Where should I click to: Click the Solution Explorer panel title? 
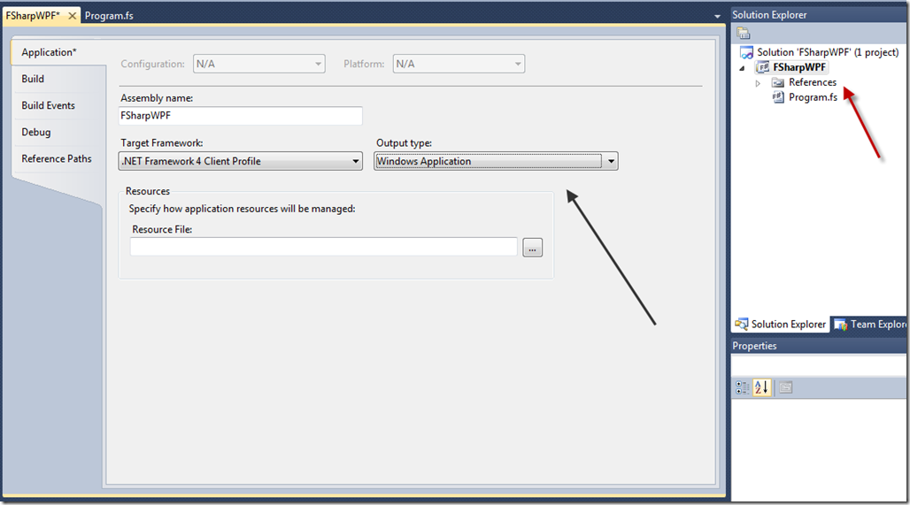[x=769, y=15]
